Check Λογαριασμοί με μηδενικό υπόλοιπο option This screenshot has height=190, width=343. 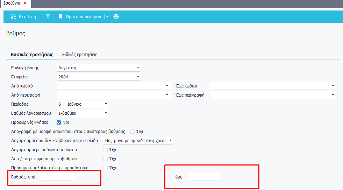pos(106,150)
